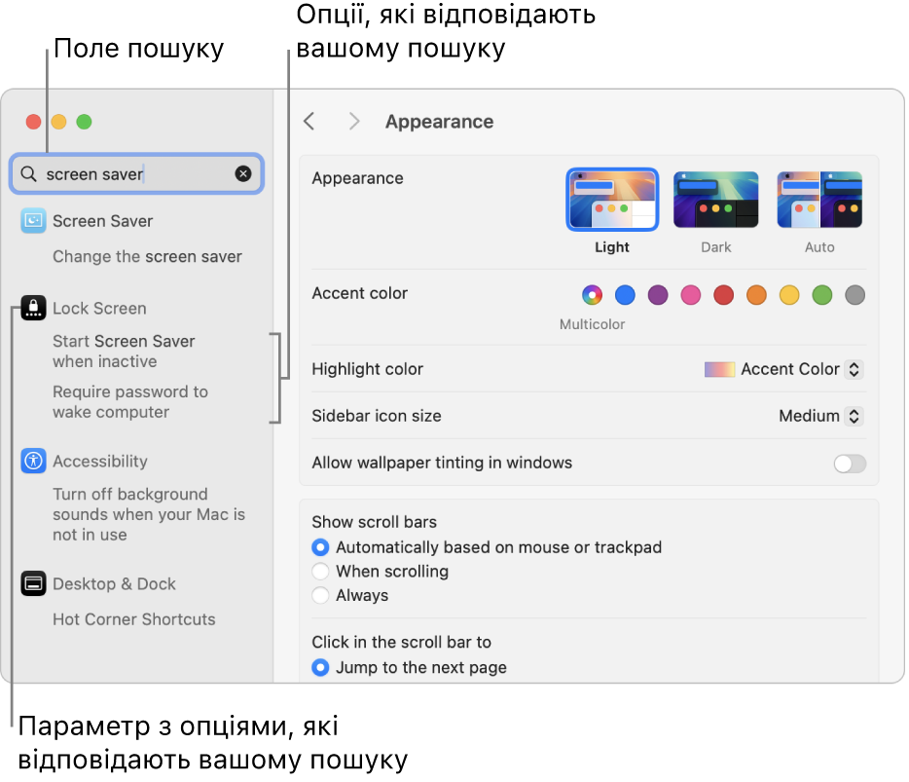
Task: Choose the purple accent color
Action: pos(657,295)
